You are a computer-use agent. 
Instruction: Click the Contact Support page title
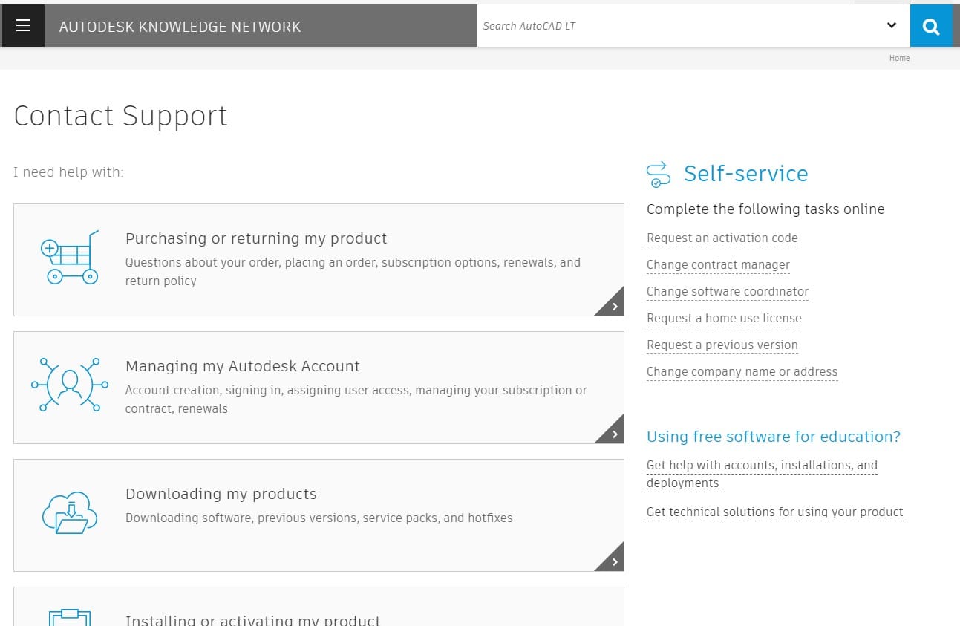(120, 117)
